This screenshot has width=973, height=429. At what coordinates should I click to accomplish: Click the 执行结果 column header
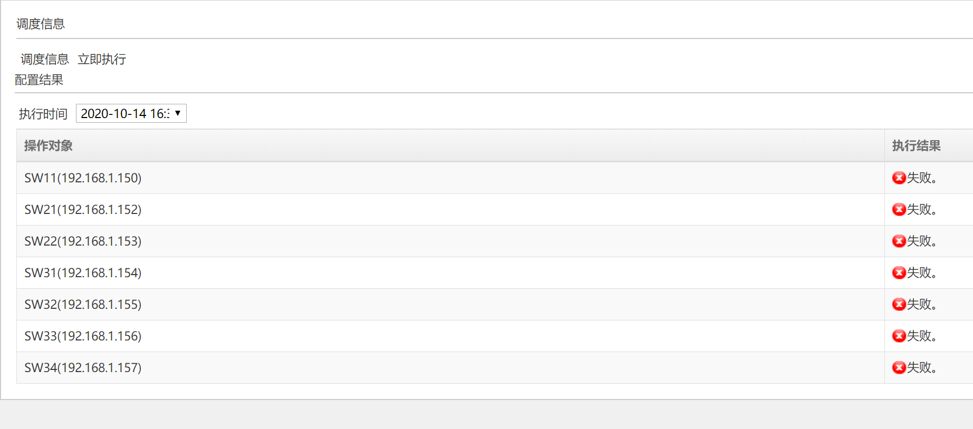(916, 146)
